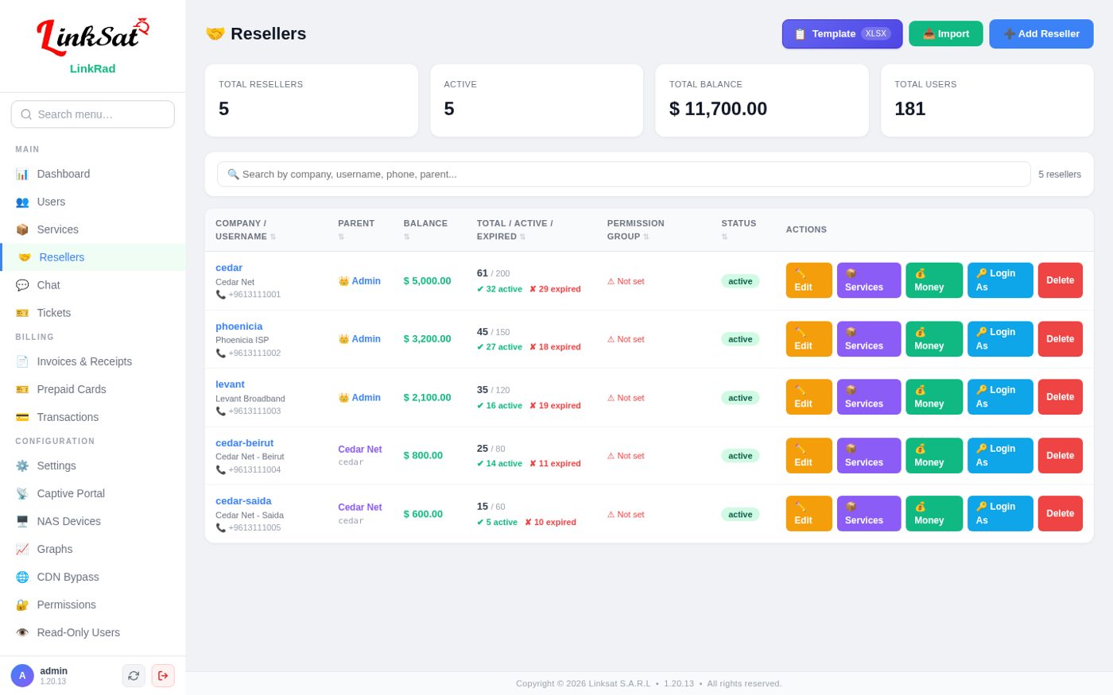Screen dimensions: 1113x695
Task: Click the Import button
Action: click(x=946, y=33)
